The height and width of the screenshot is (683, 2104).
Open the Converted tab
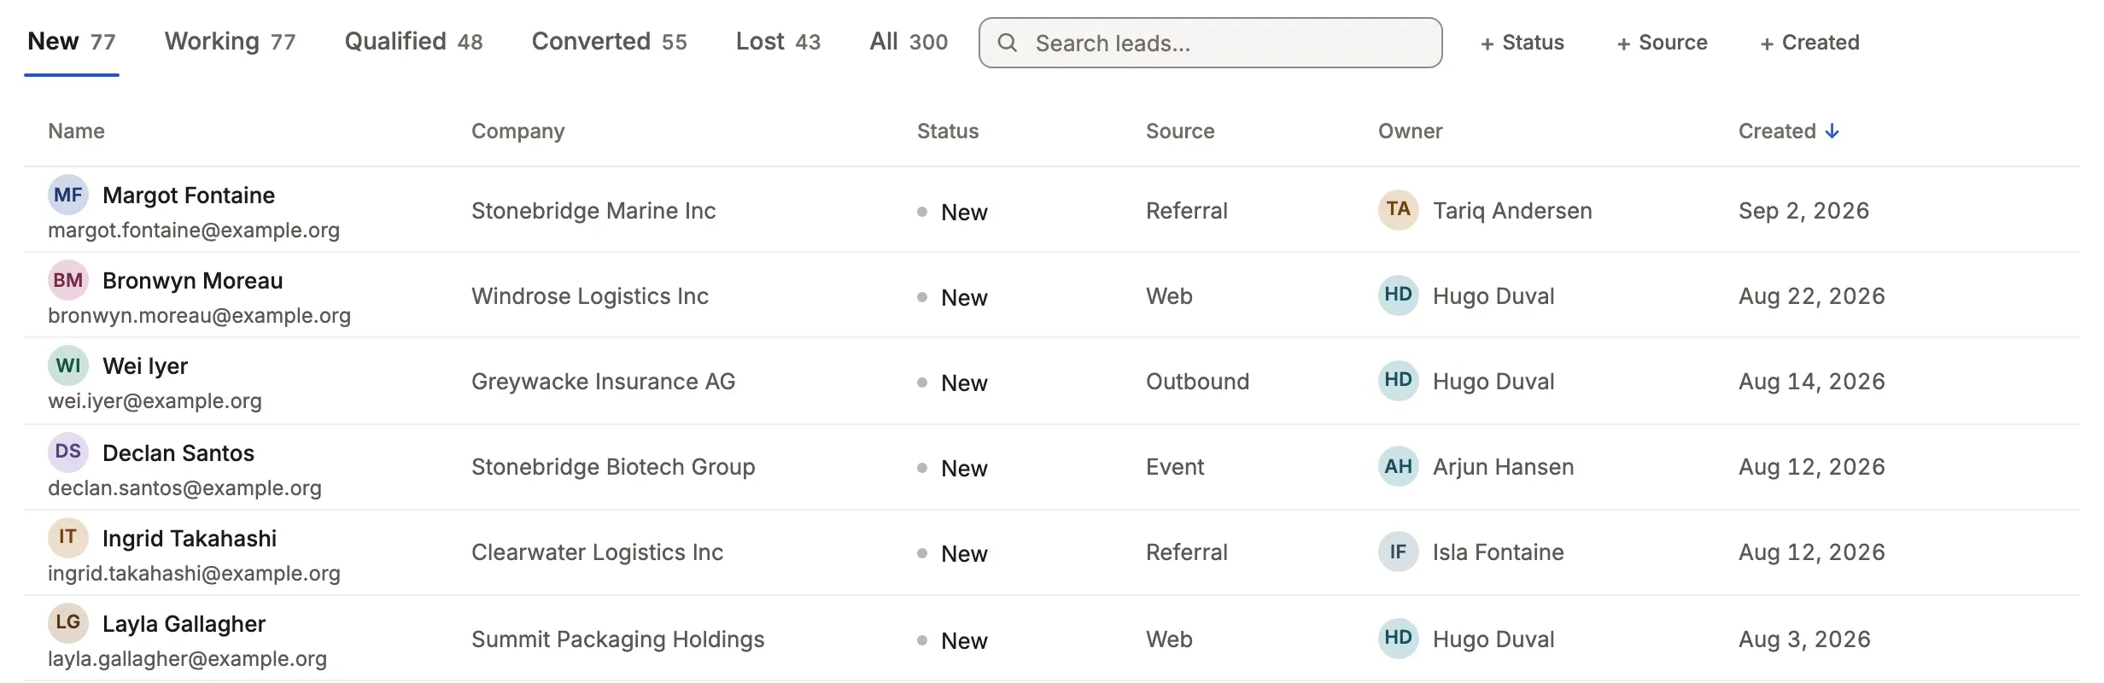609,42
